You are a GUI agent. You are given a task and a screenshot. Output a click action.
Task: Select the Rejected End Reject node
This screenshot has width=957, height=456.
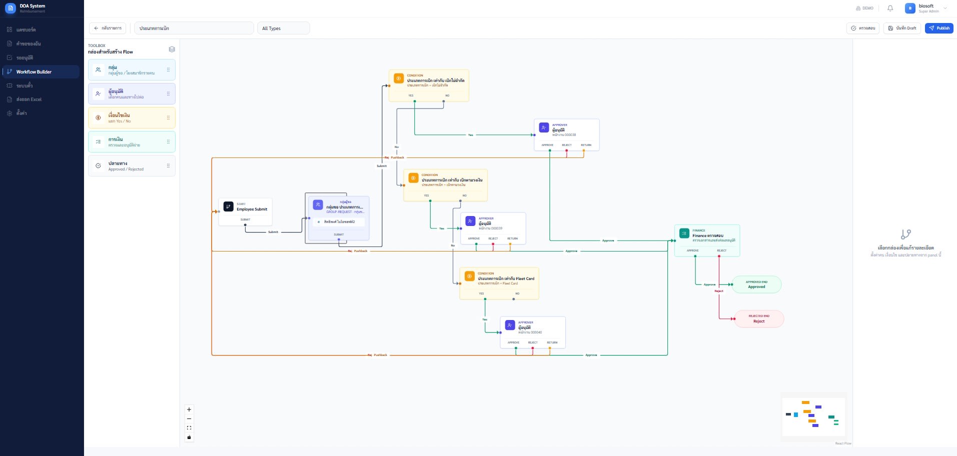(x=759, y=318)
